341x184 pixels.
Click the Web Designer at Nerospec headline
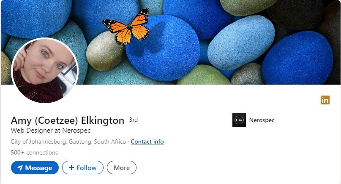coord(50,131)
